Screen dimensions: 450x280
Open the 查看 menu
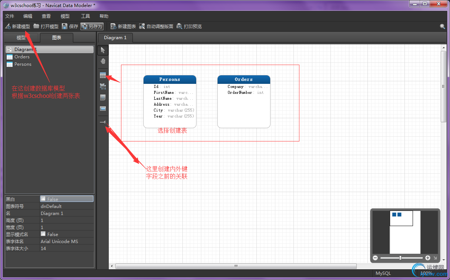pos(46,16)
